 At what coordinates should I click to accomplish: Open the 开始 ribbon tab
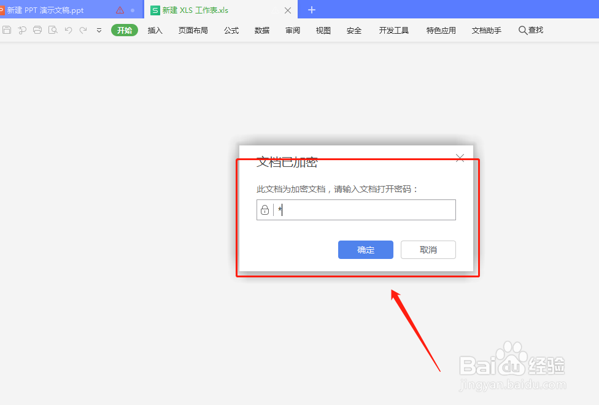pos(125,30)
